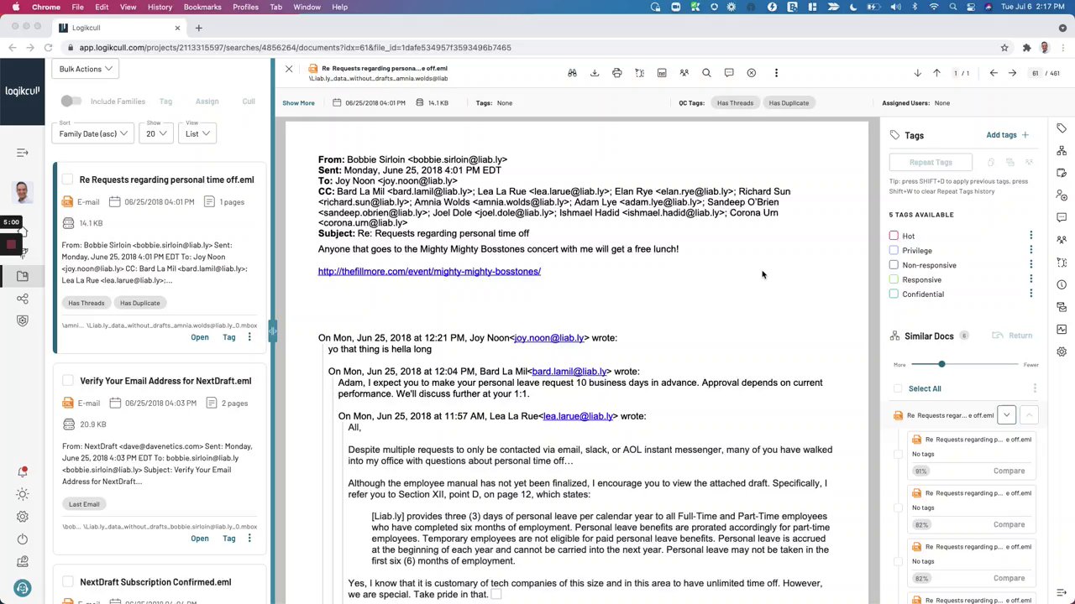
Task: Expand the left sidebar navigation arrow
Action: point(23,153)
